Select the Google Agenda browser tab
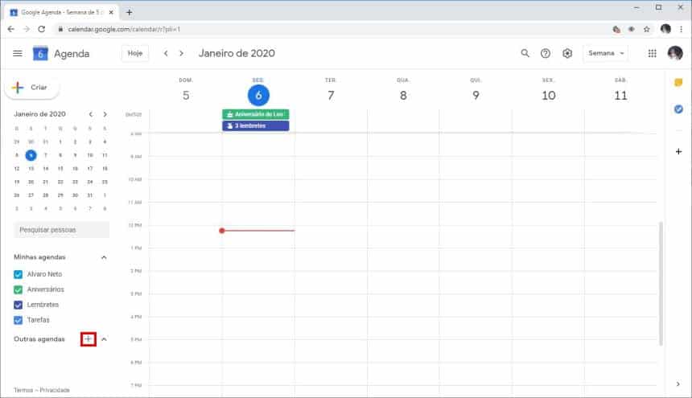The image size is (692, 398). pyautogui.click(x=60, y=12)
